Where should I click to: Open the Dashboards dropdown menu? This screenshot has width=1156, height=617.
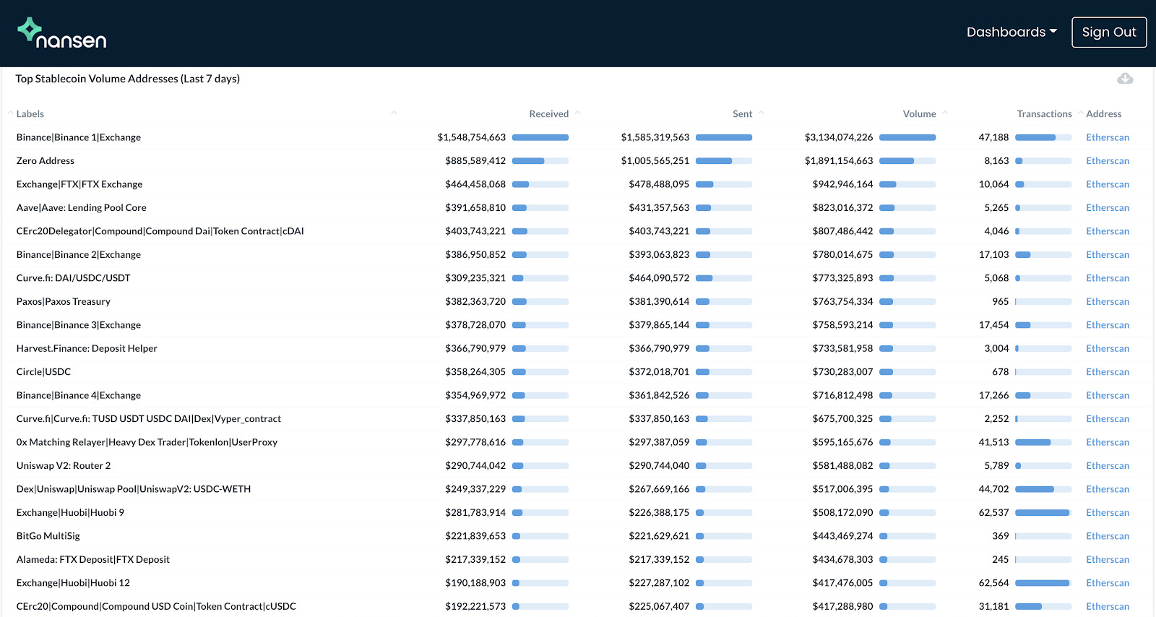(1011, 32)
